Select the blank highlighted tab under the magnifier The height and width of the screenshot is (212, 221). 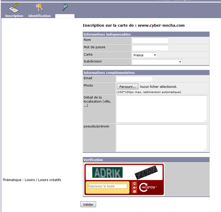(x=65, y=16)
